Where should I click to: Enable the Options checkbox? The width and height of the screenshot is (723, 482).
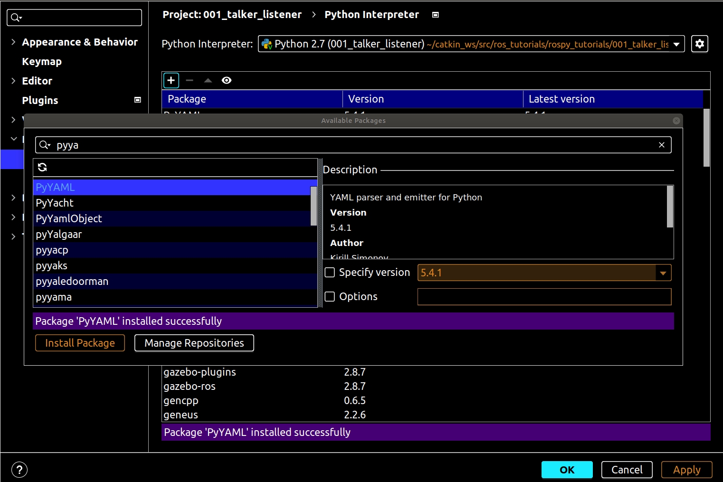click(330, 296)
